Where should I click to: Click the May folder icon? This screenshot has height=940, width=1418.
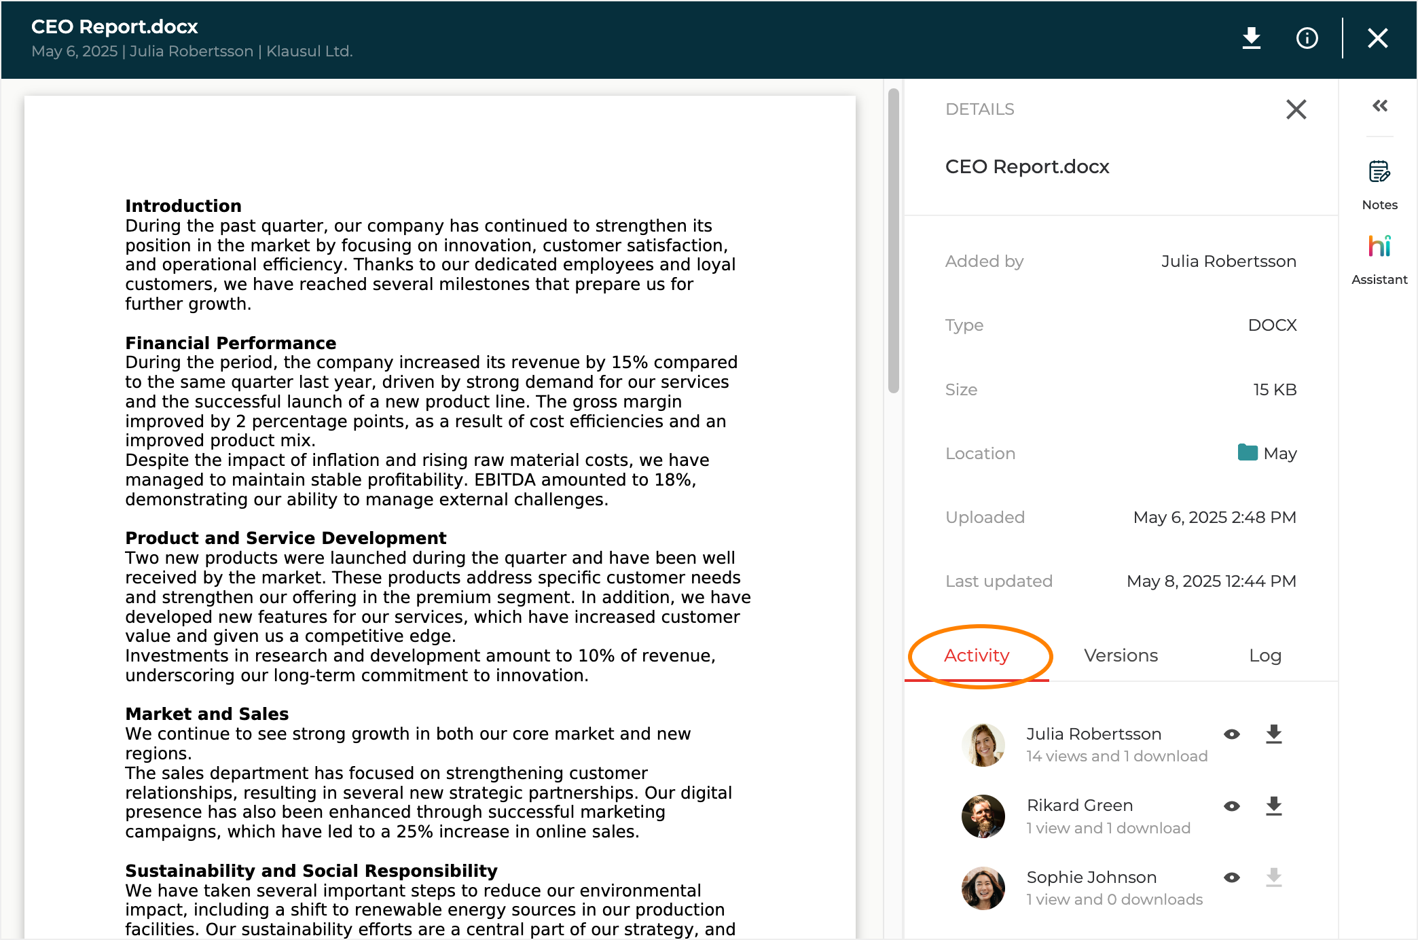pyautogui.click(x=1248, y=452)
